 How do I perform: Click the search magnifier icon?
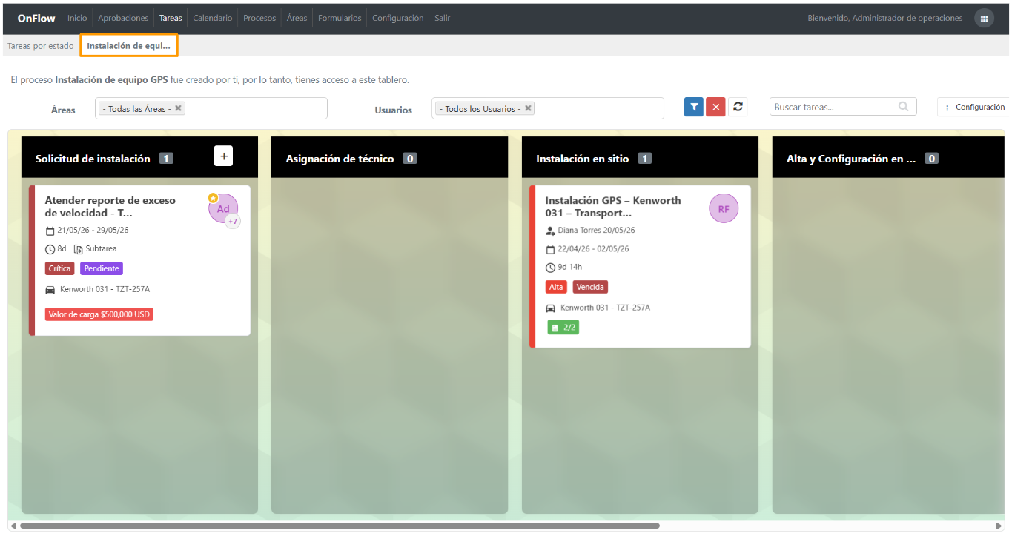904,107
